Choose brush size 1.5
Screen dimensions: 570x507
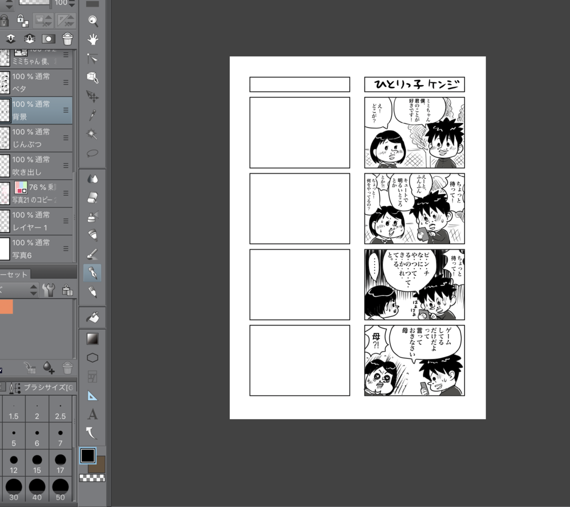(x=13, y=409)
